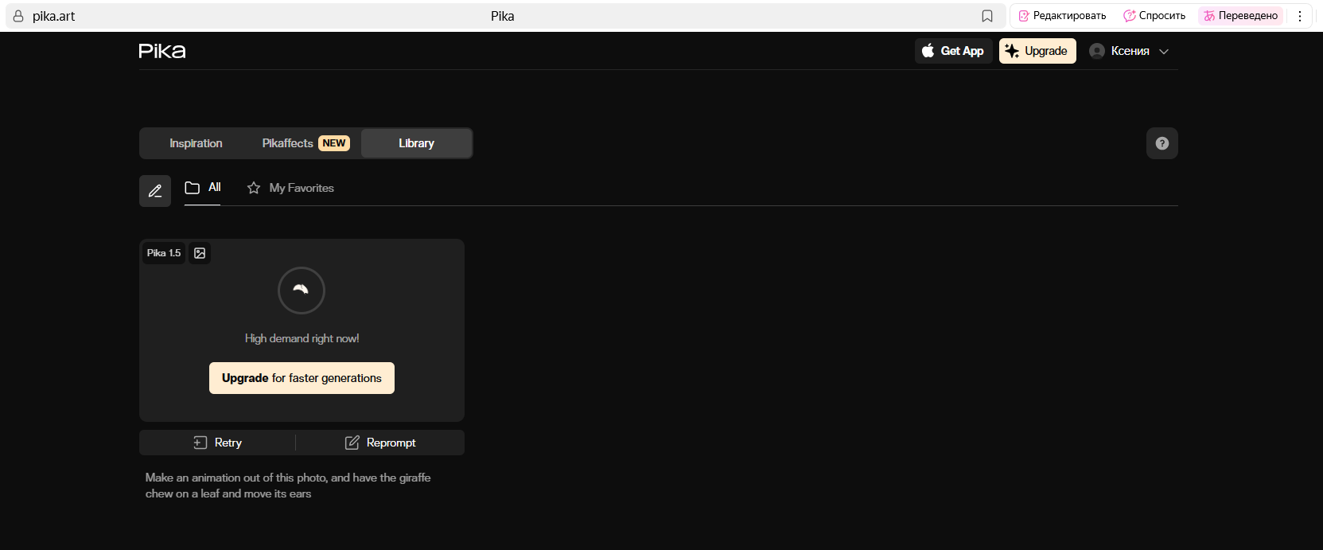Open the browser three-dot menu

pos(1300,16)
